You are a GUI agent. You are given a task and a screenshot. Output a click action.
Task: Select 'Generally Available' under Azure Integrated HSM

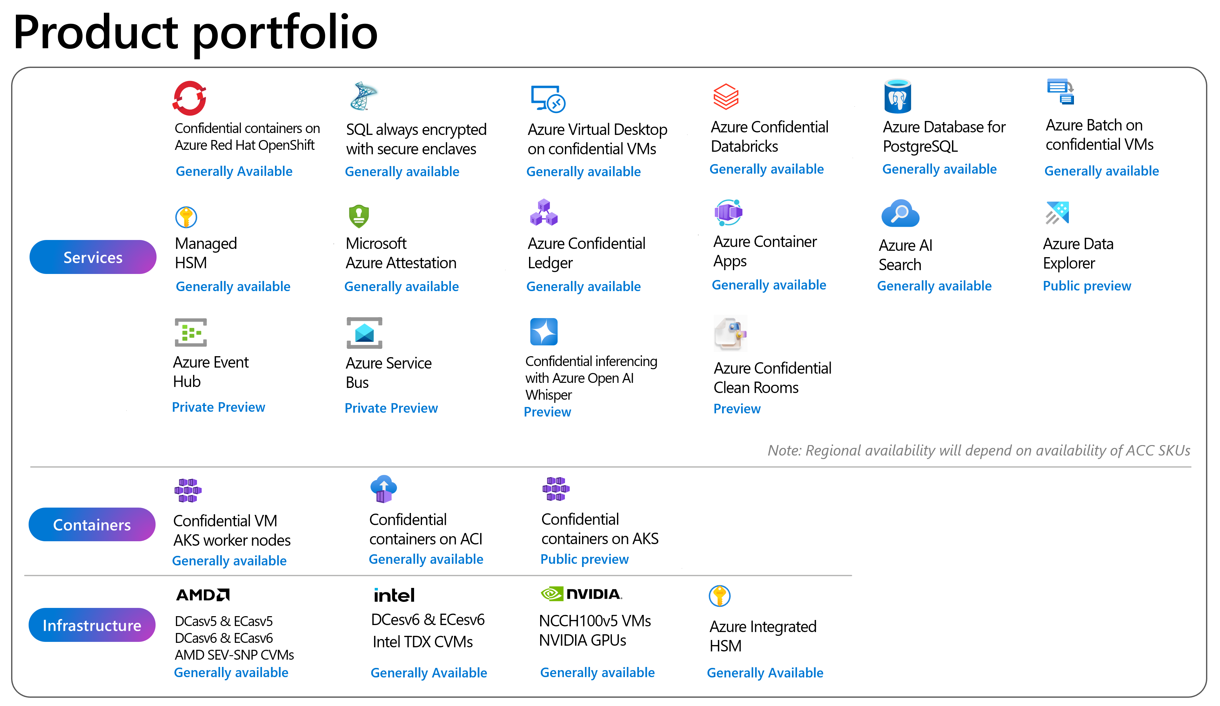765,673
